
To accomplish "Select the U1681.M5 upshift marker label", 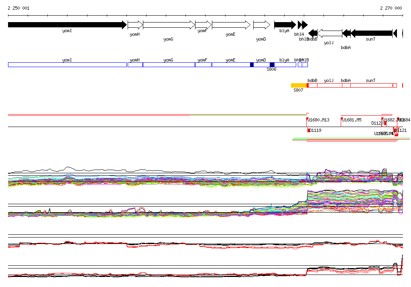I will [x=352, y=120].
